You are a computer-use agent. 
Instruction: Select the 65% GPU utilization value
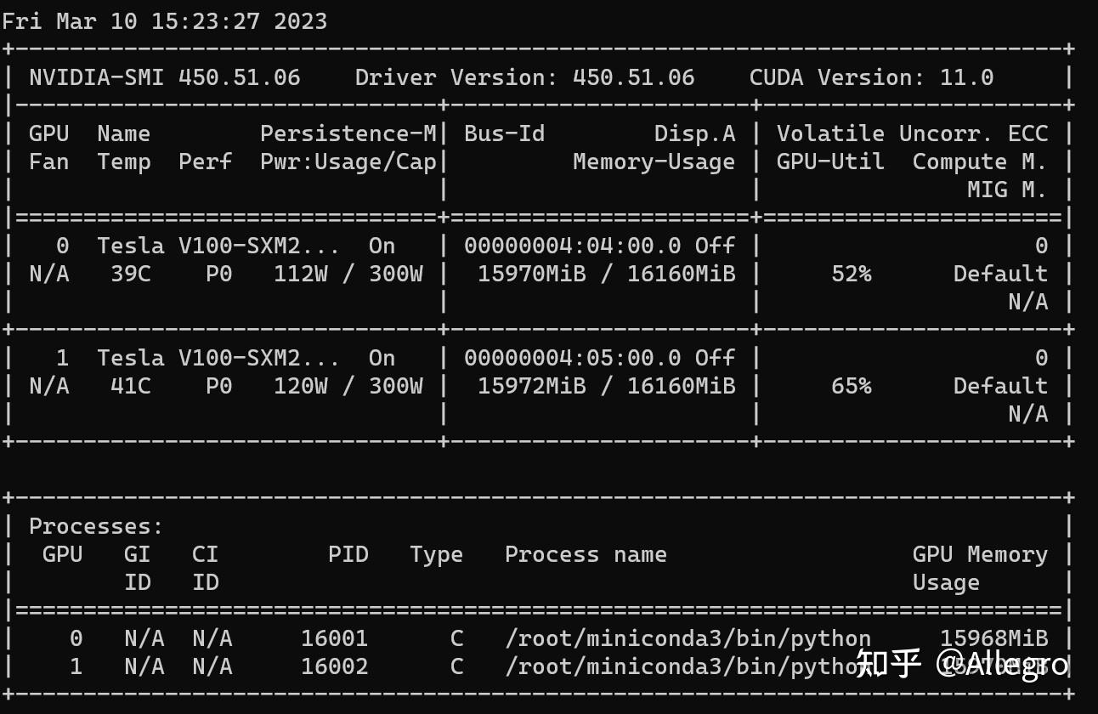[x=851, y=386]
